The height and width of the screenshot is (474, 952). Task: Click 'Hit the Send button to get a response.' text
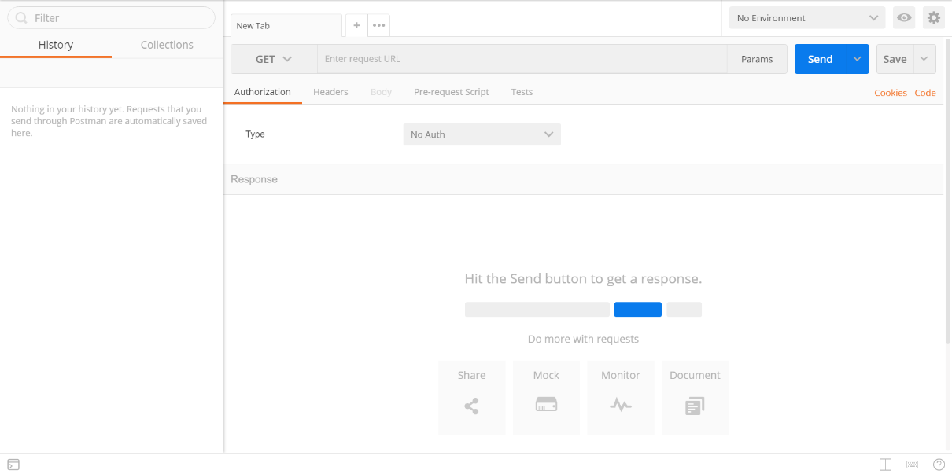(x=583, y=279)
